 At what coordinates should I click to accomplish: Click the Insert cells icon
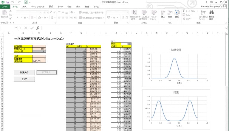[x=163, y=15]
